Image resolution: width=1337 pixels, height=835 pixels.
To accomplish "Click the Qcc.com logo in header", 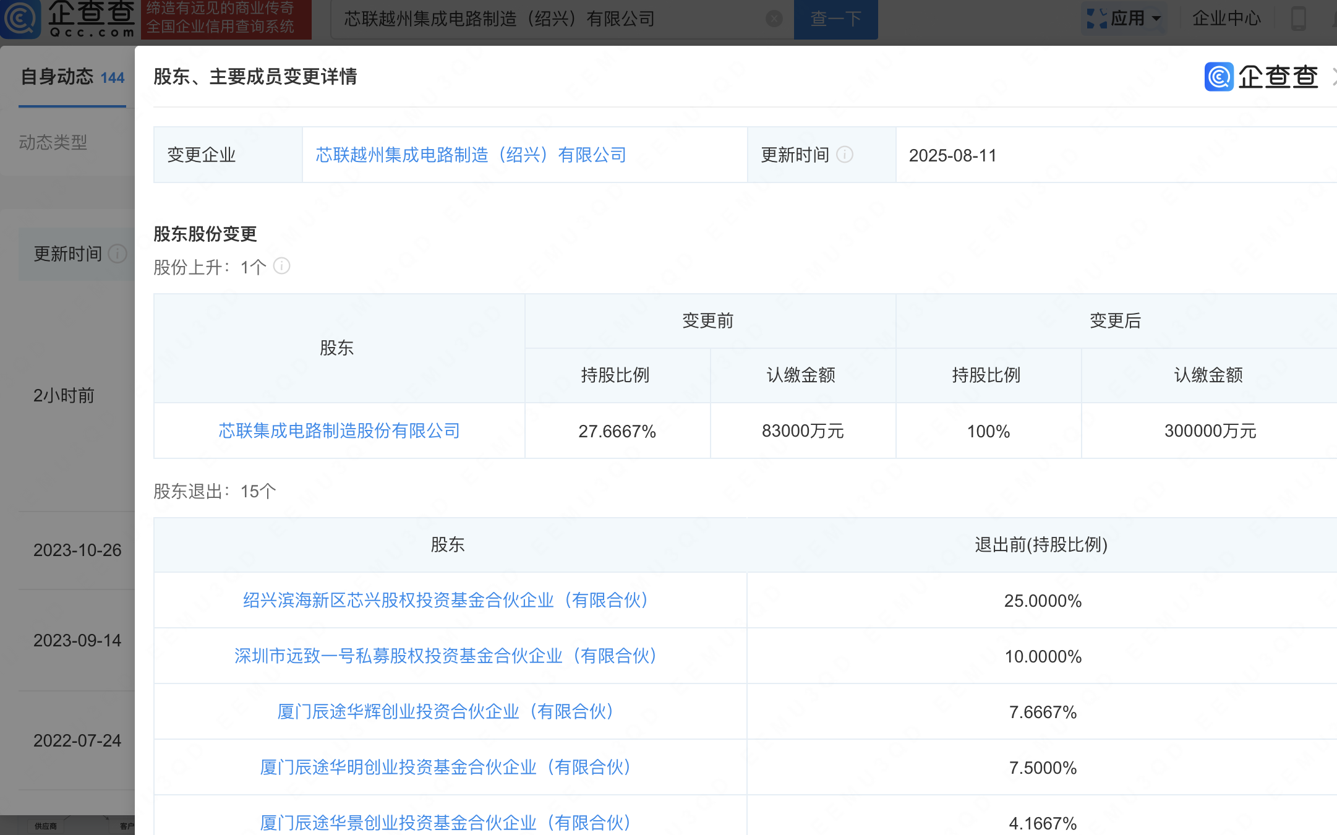I will (68, 19).
